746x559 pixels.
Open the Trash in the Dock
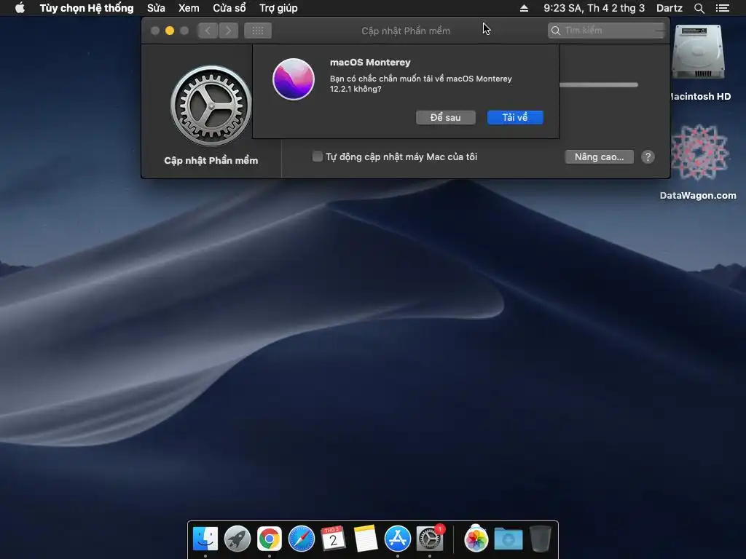[540, 539]
